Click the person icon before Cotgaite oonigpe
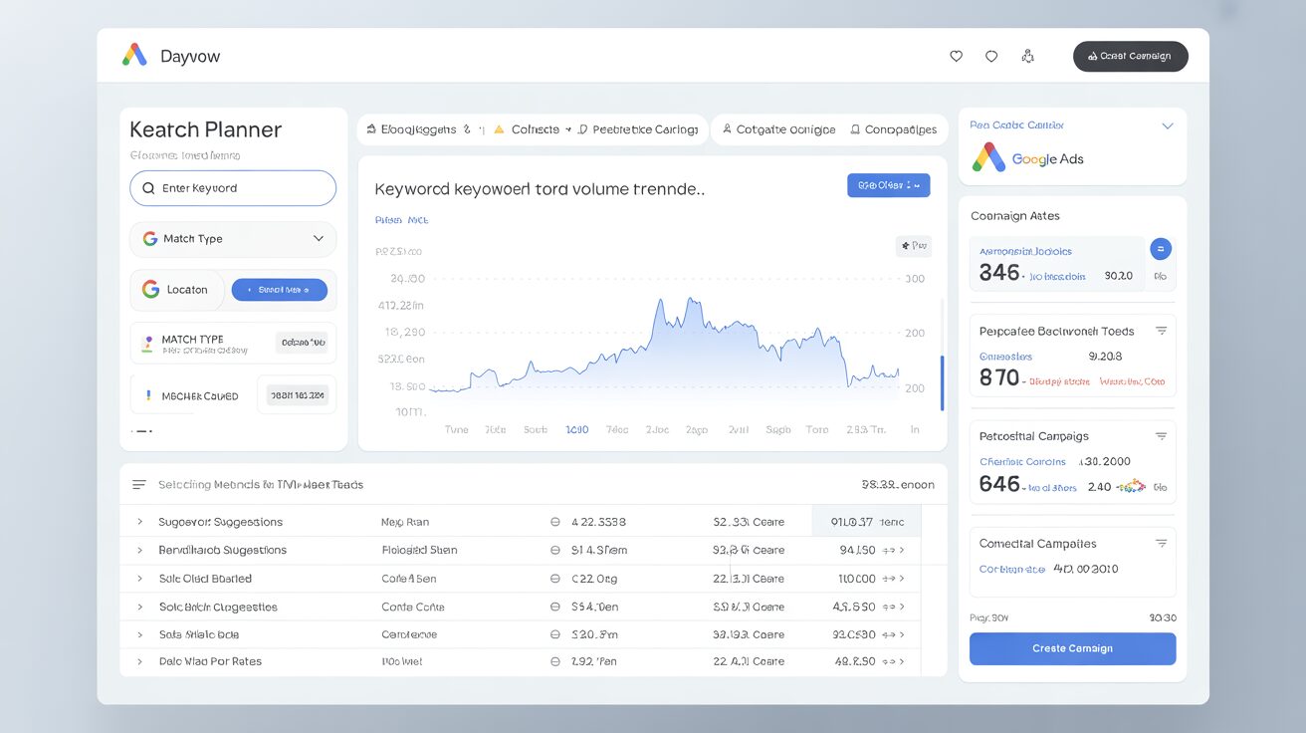Viewport: 1306px width, 733px height. [x=727, y=129]
